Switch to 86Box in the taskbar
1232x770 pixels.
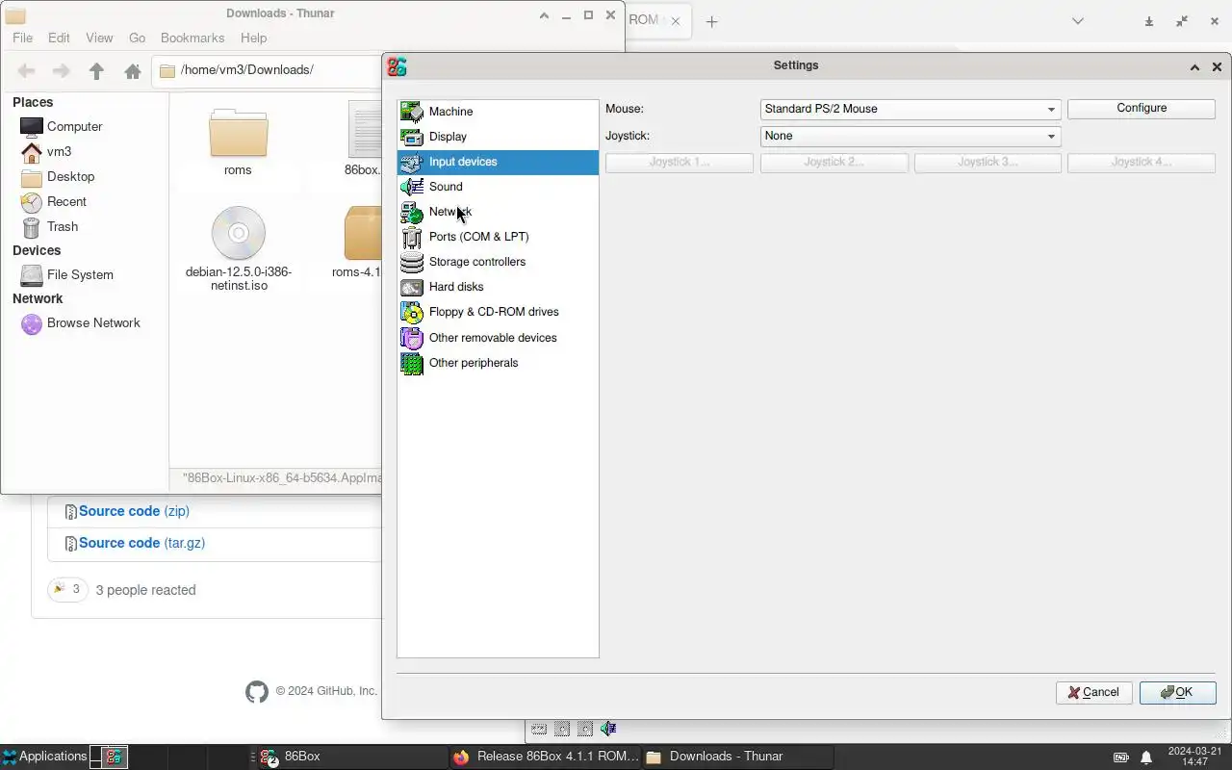351,757
